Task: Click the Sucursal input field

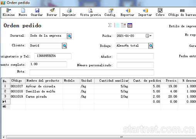Action: tap(48, 36)
